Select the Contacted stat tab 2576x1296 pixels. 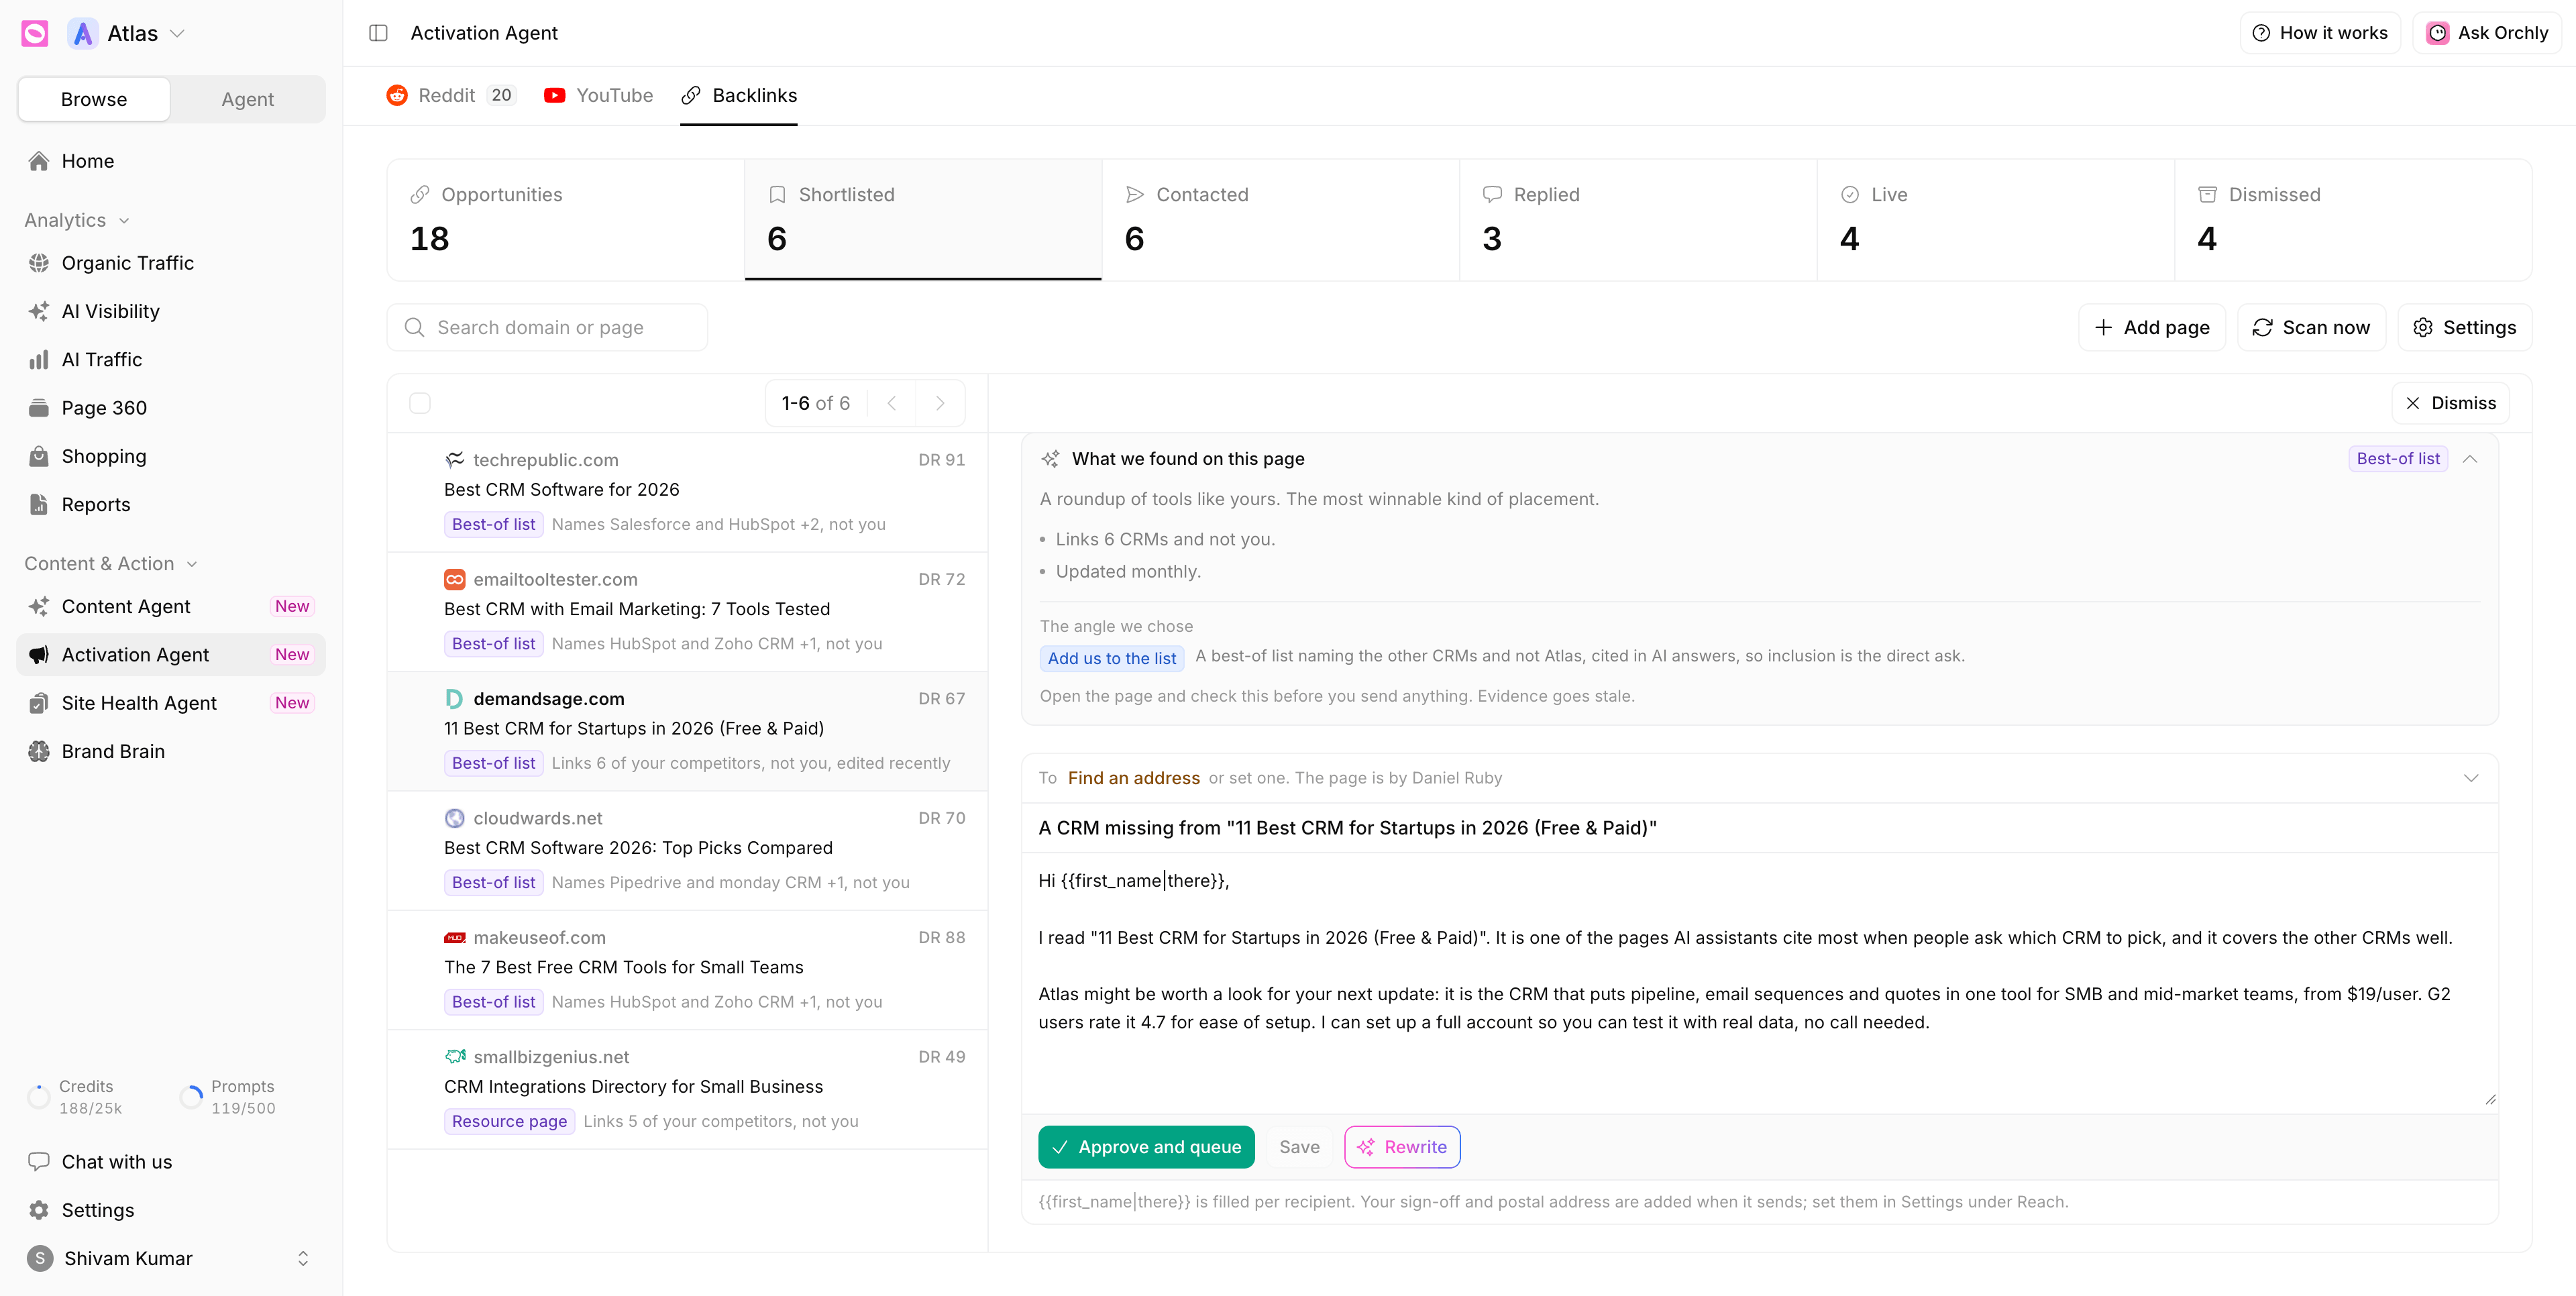(1280, 219)
